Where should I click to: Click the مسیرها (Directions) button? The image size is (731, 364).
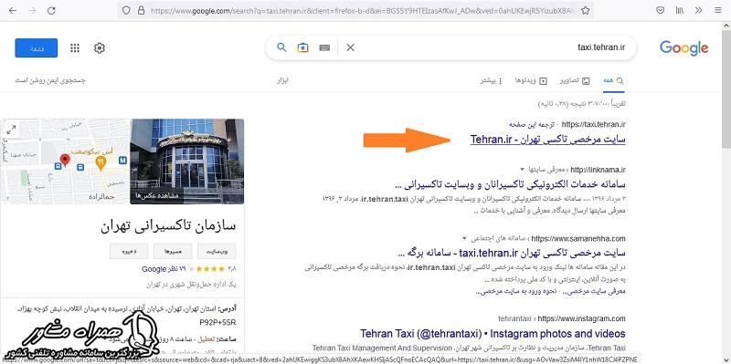coord(173,252)
